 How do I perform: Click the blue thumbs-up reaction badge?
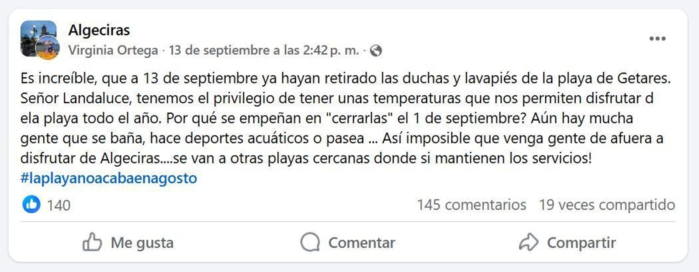(x=31, y=203)
